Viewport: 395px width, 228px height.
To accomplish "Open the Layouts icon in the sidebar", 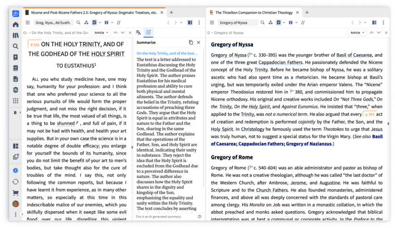I will tap(16, 146).
